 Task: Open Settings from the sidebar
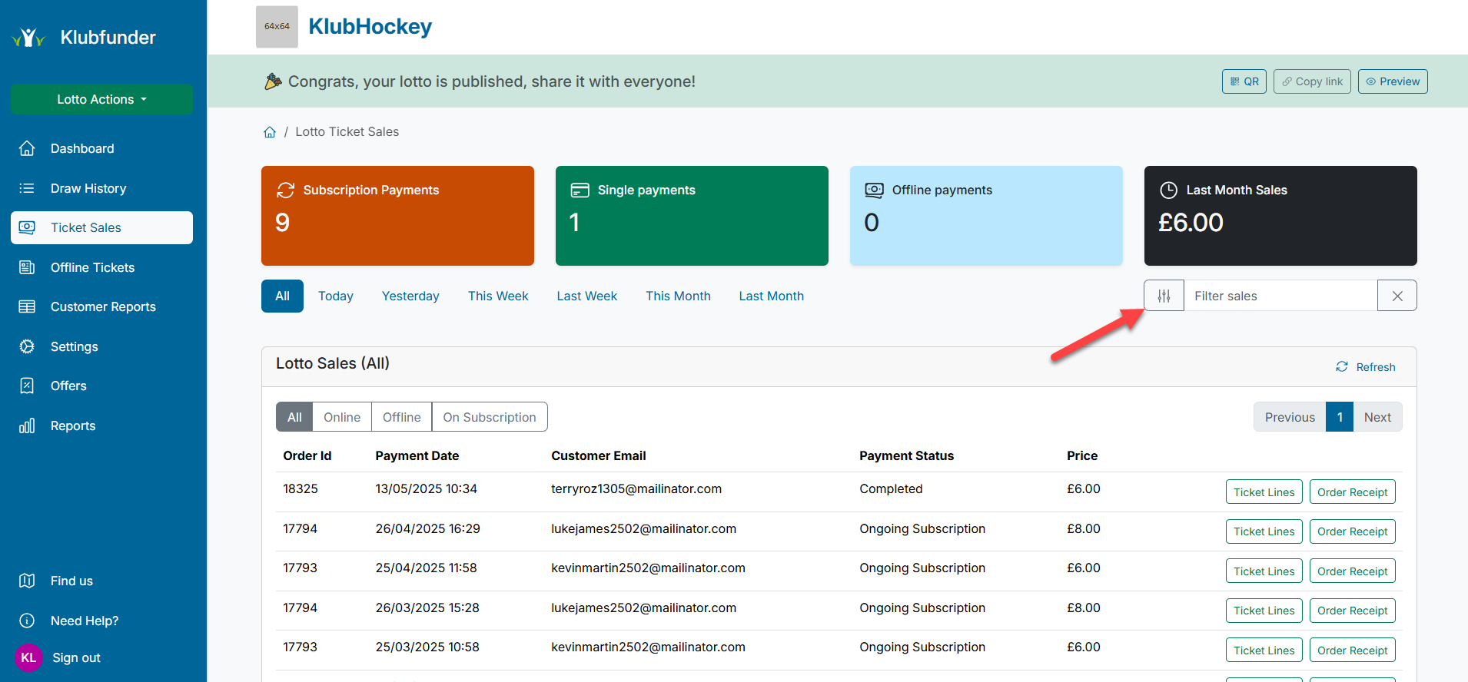tap(75, 346)
